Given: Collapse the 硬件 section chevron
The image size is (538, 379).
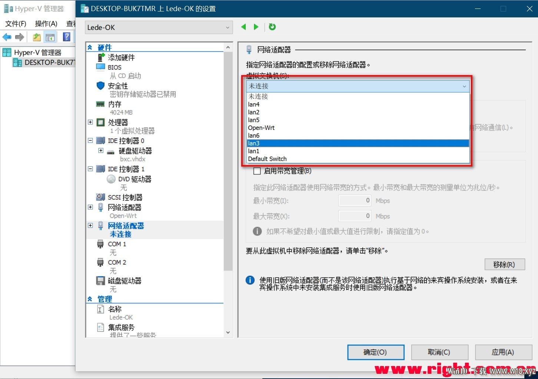Looking at the screenshot, I should point(90,47).
